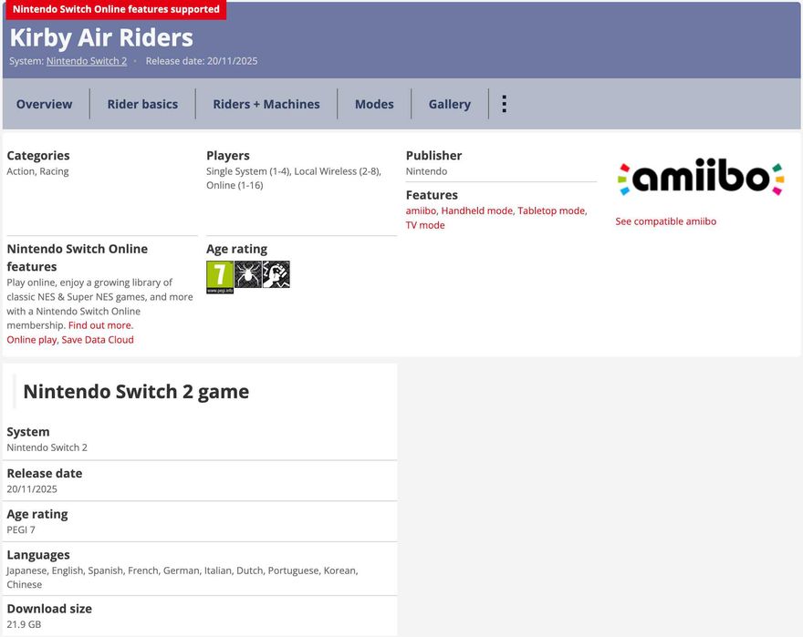Open the Save Data Cloud link
The image size is (803, 637).
98,340
